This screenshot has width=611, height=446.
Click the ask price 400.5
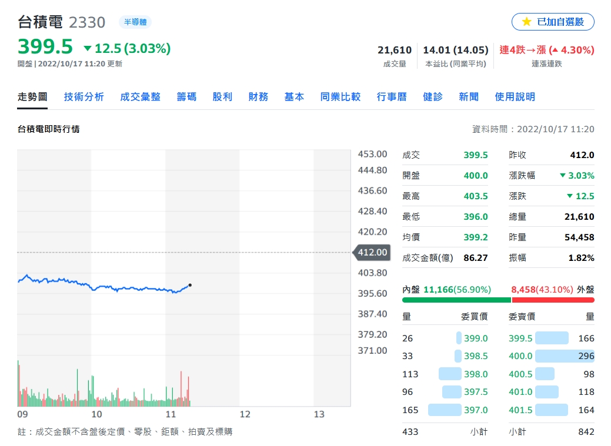[520, 374]
